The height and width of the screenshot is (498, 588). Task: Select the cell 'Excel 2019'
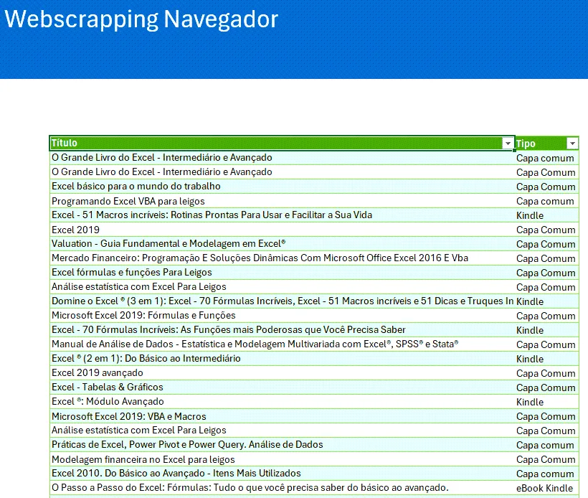(x=282, y=230)
